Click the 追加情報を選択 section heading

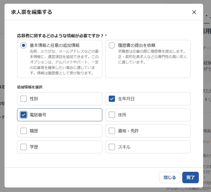(30, 87)
